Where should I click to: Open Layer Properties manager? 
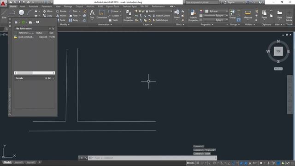point(128,15)
